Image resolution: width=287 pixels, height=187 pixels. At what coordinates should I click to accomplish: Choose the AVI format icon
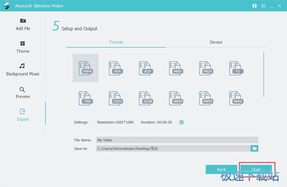coord(116,68)
